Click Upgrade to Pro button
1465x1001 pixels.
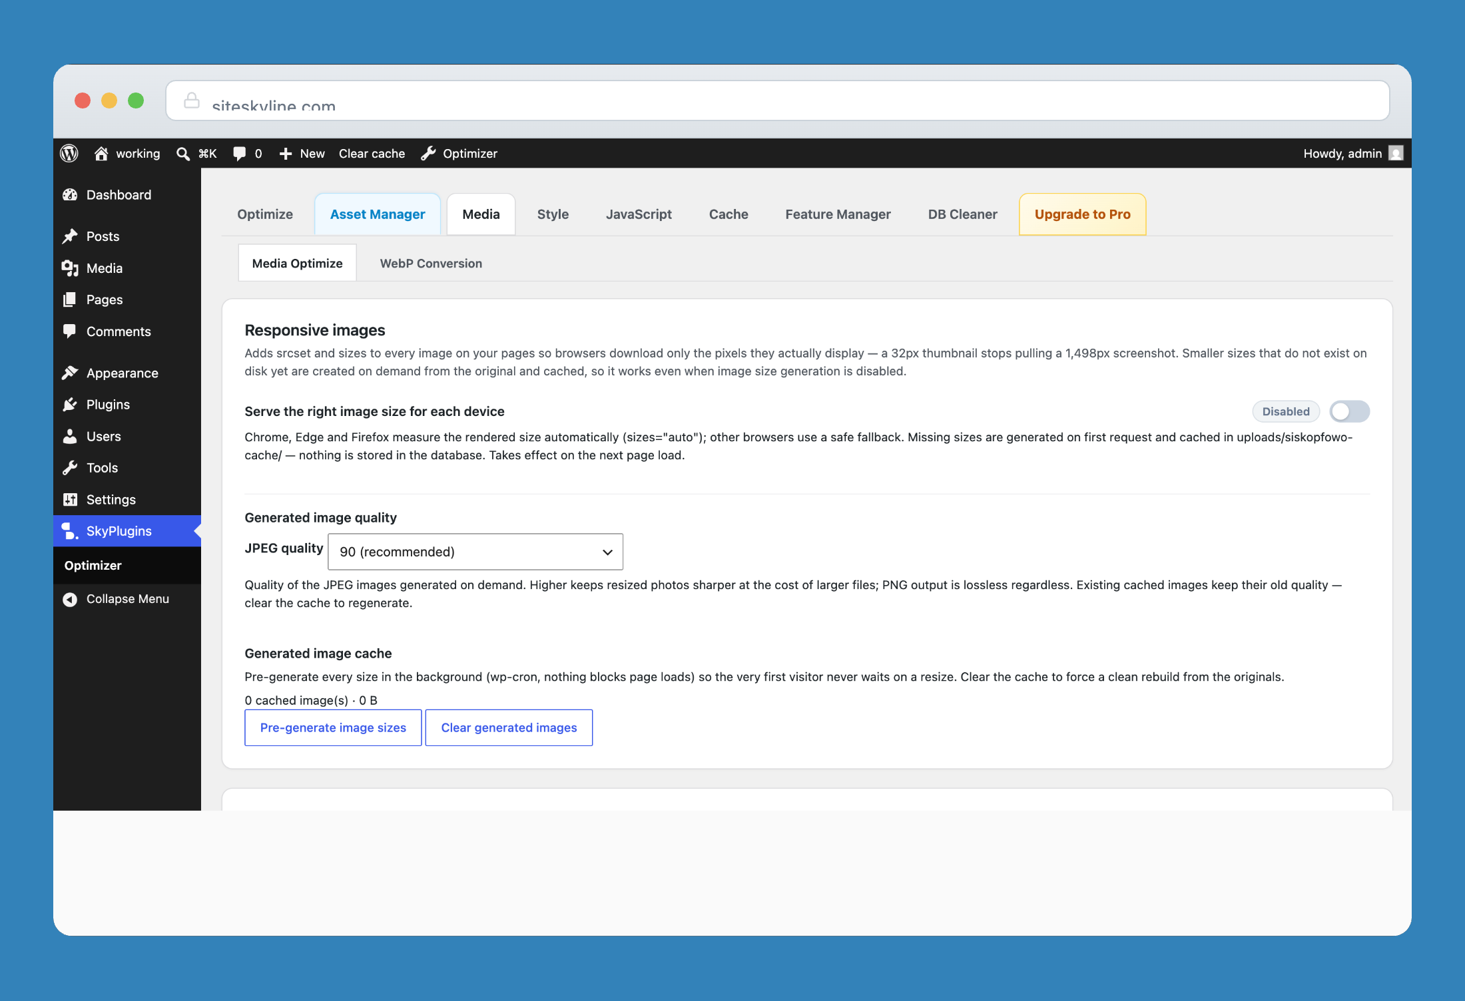pos(1082,214)
